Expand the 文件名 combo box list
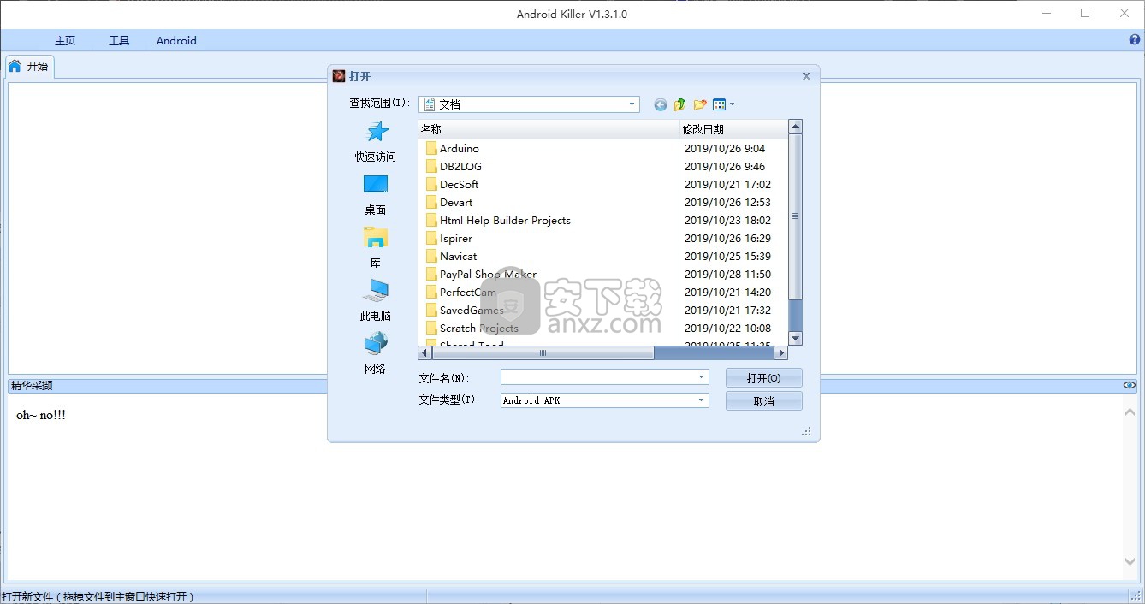This screenshot has height=604, width=1145. [702, 377]
